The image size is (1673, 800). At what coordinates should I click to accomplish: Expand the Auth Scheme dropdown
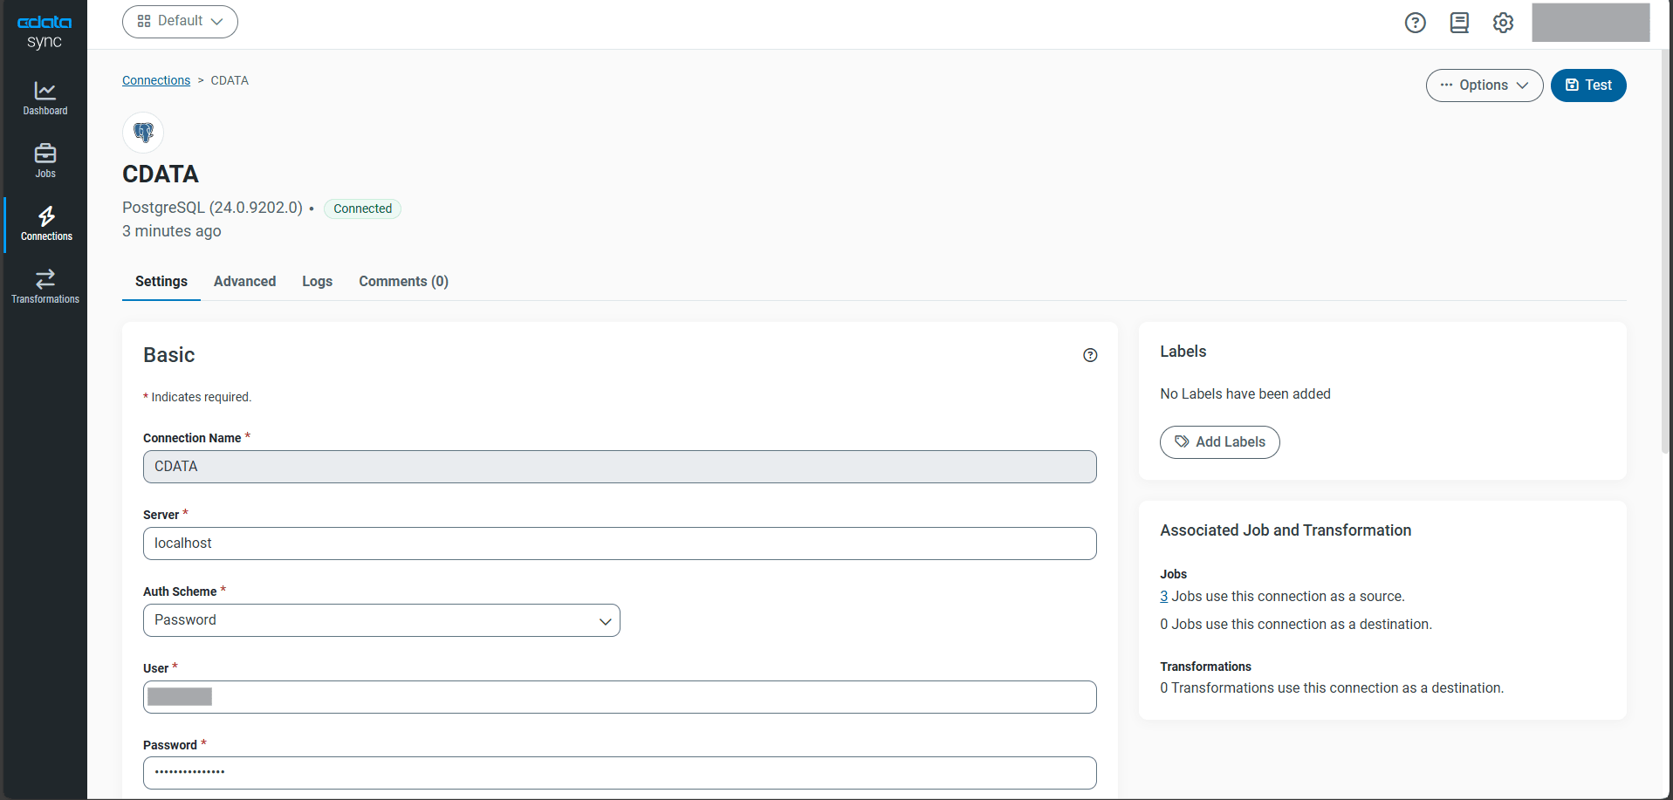click(381, 620)
